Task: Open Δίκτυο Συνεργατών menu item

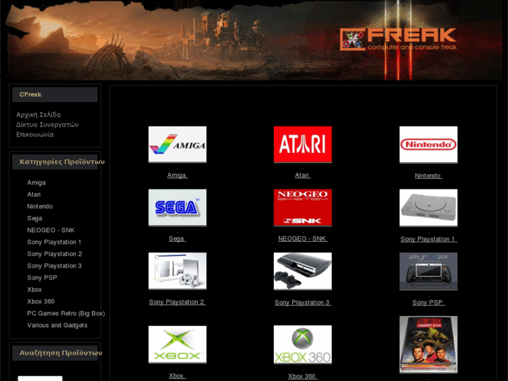Action: pos(48,125)
